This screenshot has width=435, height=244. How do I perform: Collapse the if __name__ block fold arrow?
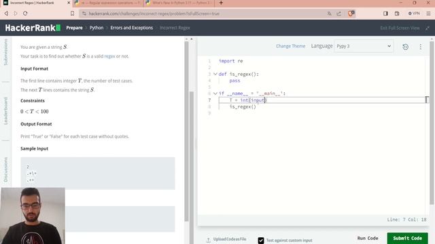(x=215, y=94)
